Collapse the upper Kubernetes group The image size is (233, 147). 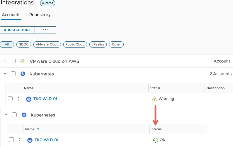[5, 73]
